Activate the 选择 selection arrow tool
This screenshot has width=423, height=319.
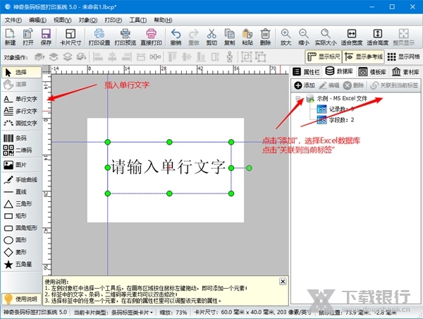21,73
